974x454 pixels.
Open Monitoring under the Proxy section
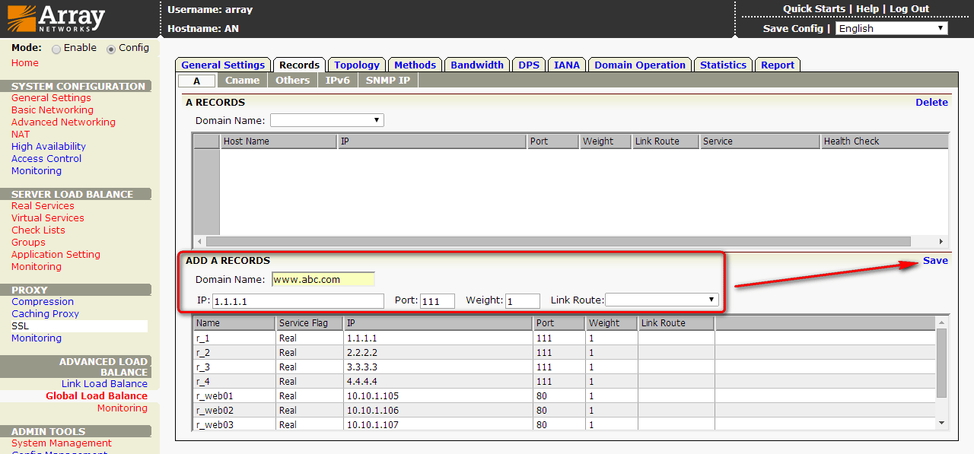37,338
